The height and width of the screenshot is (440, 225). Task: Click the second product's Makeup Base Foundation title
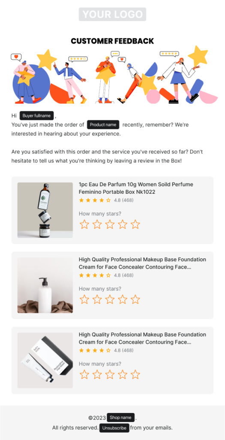[142, 263]
